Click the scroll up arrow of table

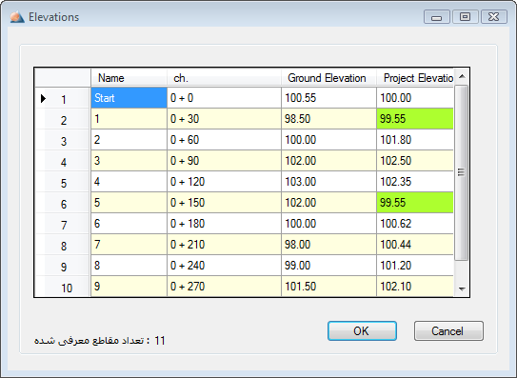[462, 76]
